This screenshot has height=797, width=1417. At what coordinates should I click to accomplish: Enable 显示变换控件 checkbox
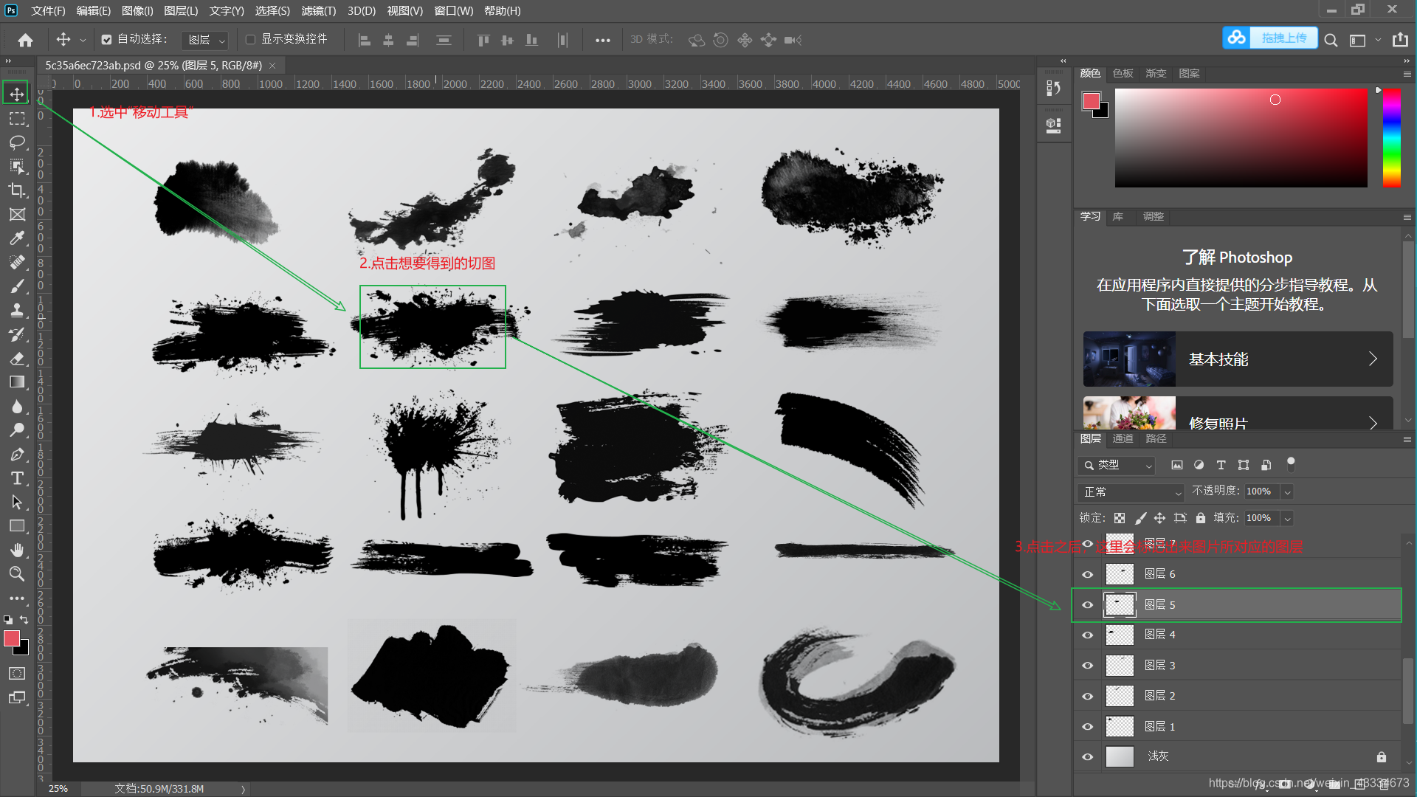(250, 39)
